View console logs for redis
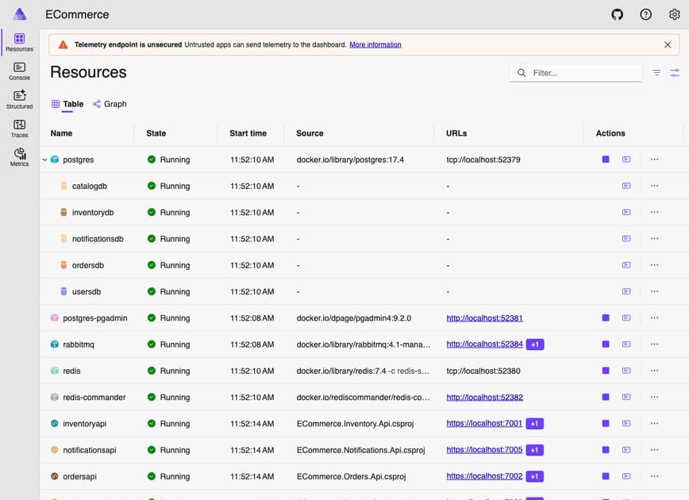Viewport: 689px width, 500px height. [x=626, y=371]
